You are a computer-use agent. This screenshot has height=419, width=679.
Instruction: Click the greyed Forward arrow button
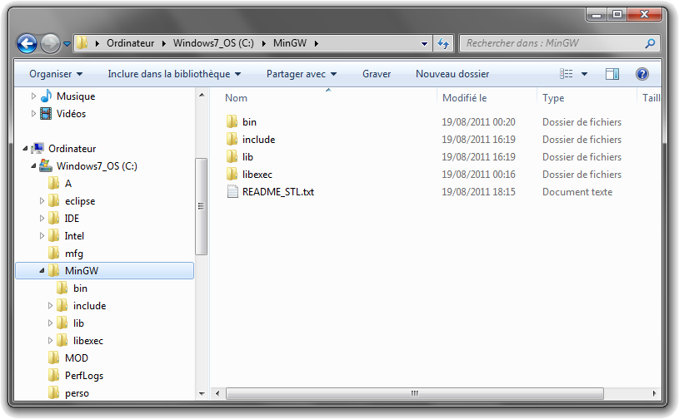[x=50, y=43]
